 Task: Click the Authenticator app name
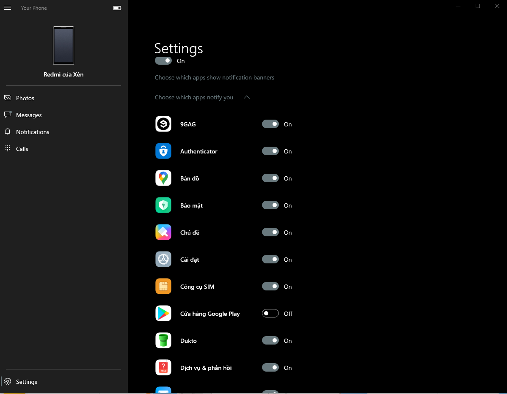tap(198, 151)
